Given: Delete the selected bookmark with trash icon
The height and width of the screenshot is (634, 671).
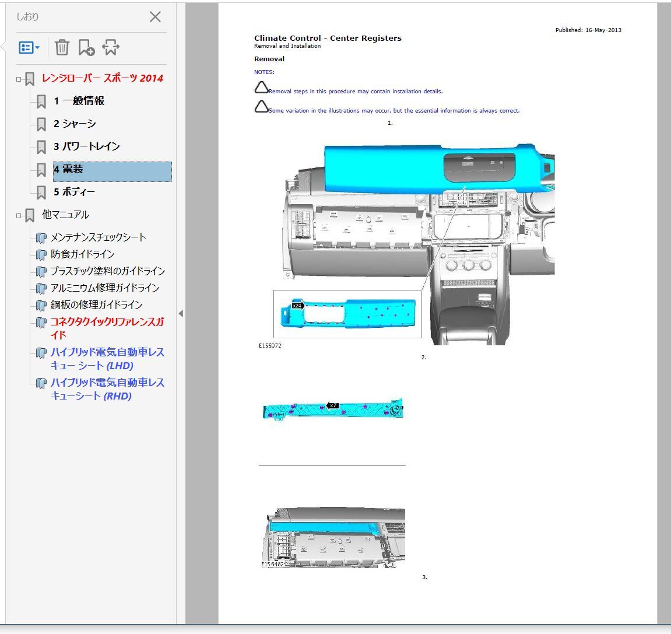Looking at the screenshot, I should tap(62, 47).
